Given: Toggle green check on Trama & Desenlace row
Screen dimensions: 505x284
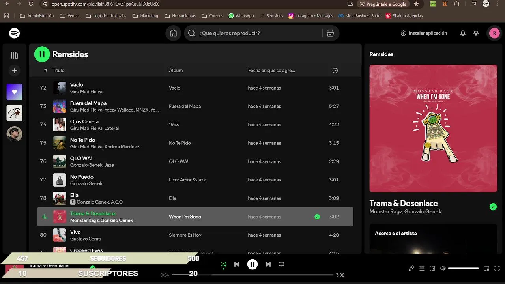Looking at the screenshot, I should (x=317, y=217).
